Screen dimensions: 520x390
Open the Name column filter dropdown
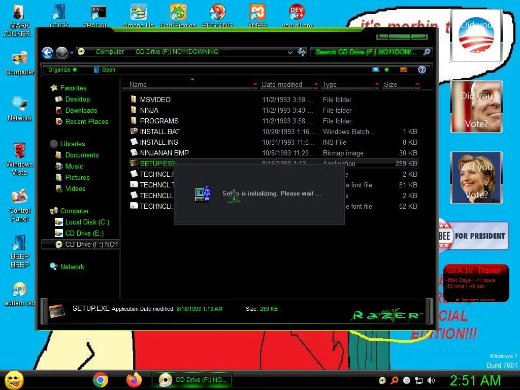click(x=255, y=85)
